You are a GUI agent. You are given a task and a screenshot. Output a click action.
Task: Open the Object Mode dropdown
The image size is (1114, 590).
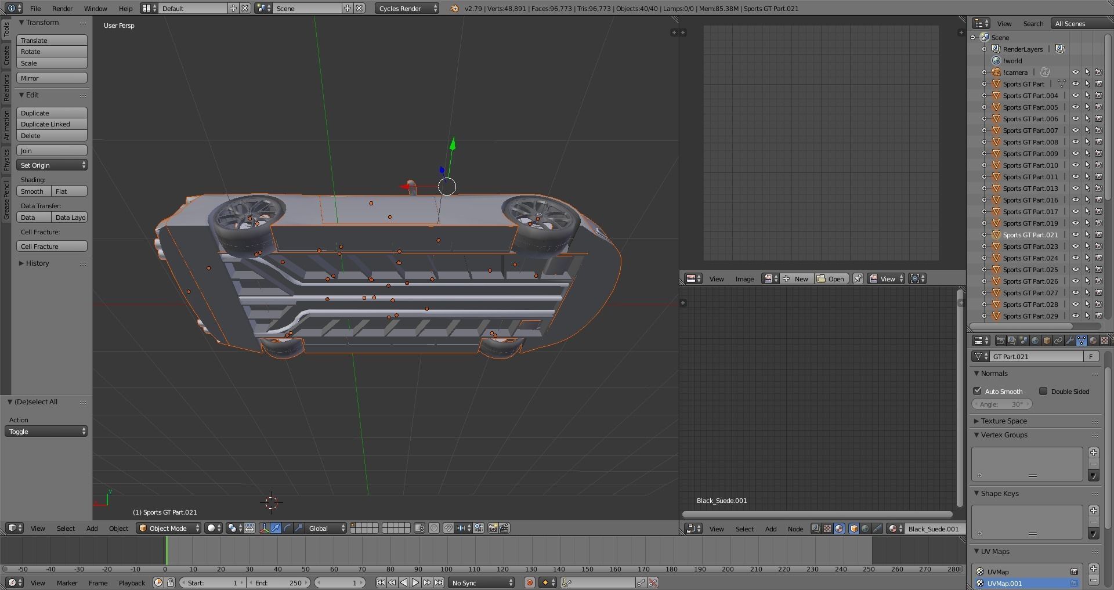click(x=169, y=528)
